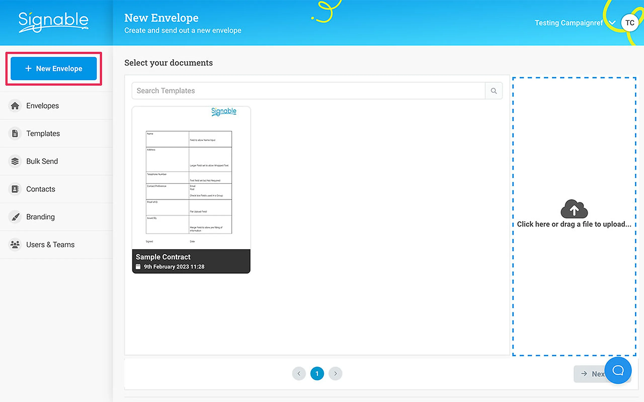Open the Contacts menu item
The width and height of the screenshot is (644, 402).
56,189
